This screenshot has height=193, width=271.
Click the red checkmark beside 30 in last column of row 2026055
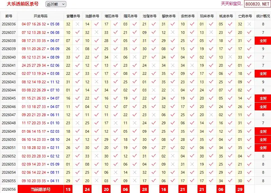click(x=249, y=180)
